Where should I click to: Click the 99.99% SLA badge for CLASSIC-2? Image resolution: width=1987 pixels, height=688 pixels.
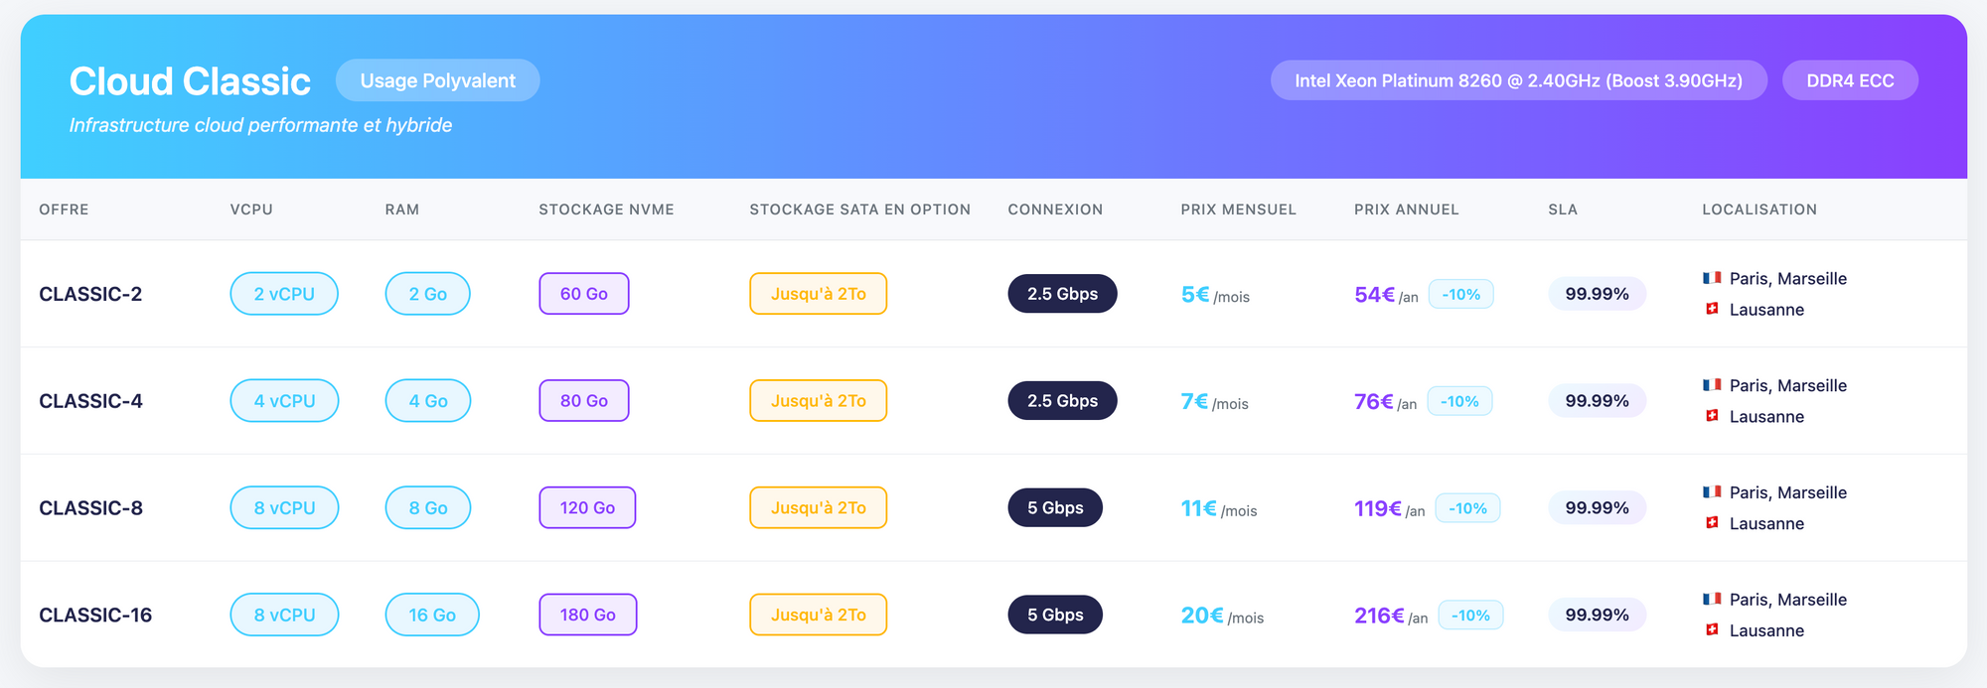tap(1597, 294)
